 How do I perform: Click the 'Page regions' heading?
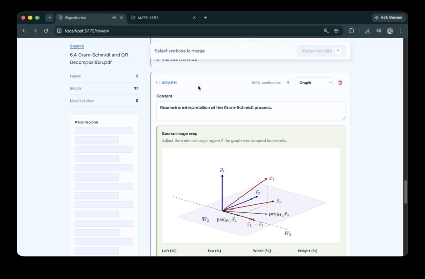pos(86,122)
